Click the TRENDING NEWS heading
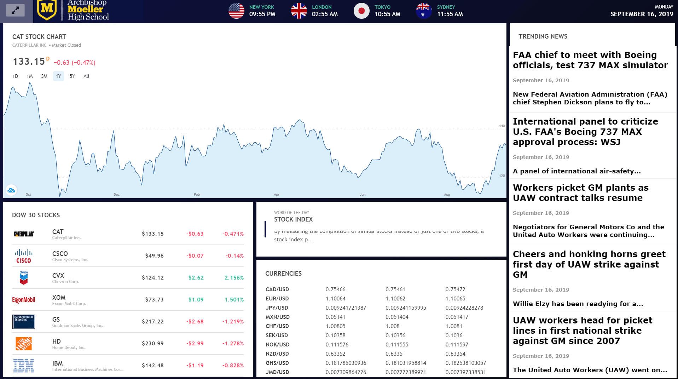This screenshot has width=678, height=379. coord(543,36)
